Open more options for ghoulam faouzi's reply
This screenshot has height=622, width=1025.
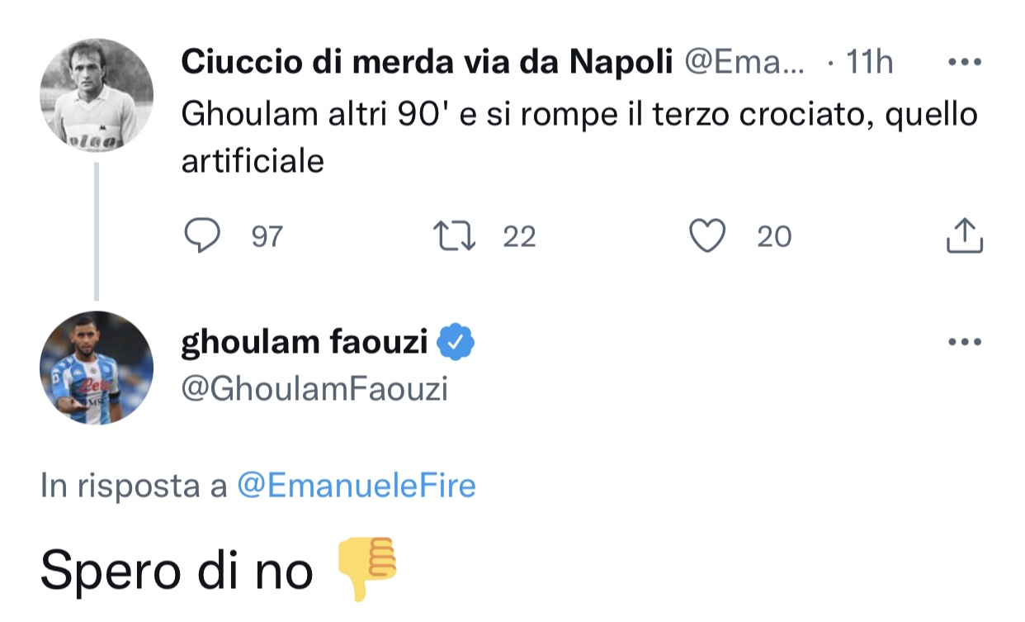tap(964, 341)
